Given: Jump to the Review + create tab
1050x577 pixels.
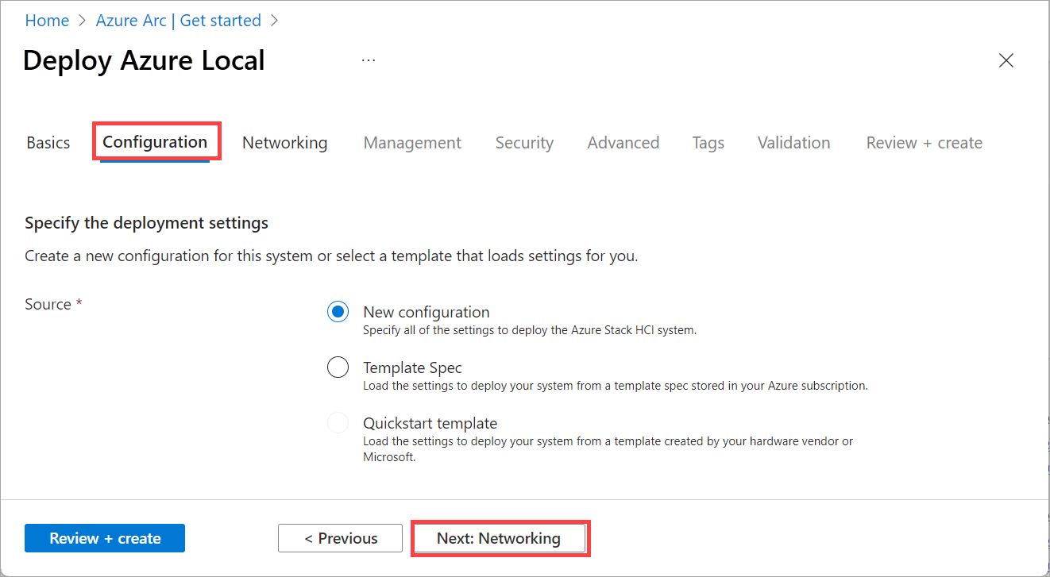Looking at the screenshot, I should pyautogui.click(x=925, y=143).
